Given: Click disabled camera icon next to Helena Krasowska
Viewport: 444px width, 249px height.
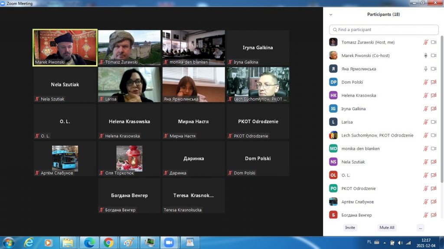Looking at the screenshot, I should click(434, 96).
